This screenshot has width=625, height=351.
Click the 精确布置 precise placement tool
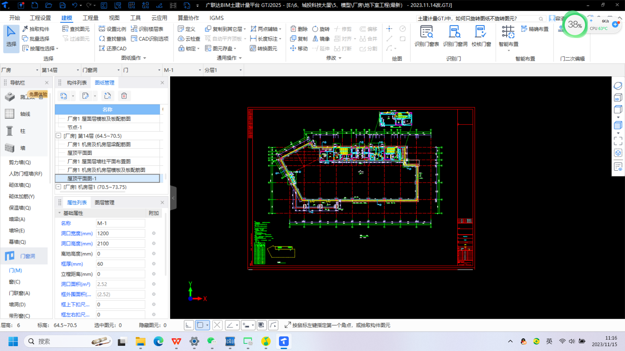[535, 29]
